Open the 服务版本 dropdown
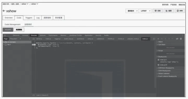Screen dimensions: 188x99 pyautogui.click(x=132, y=11)
